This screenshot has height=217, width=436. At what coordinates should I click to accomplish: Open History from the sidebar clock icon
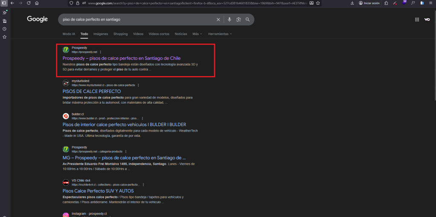pos(4,29)
